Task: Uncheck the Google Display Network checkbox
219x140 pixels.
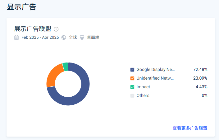Action: (132, 70)
